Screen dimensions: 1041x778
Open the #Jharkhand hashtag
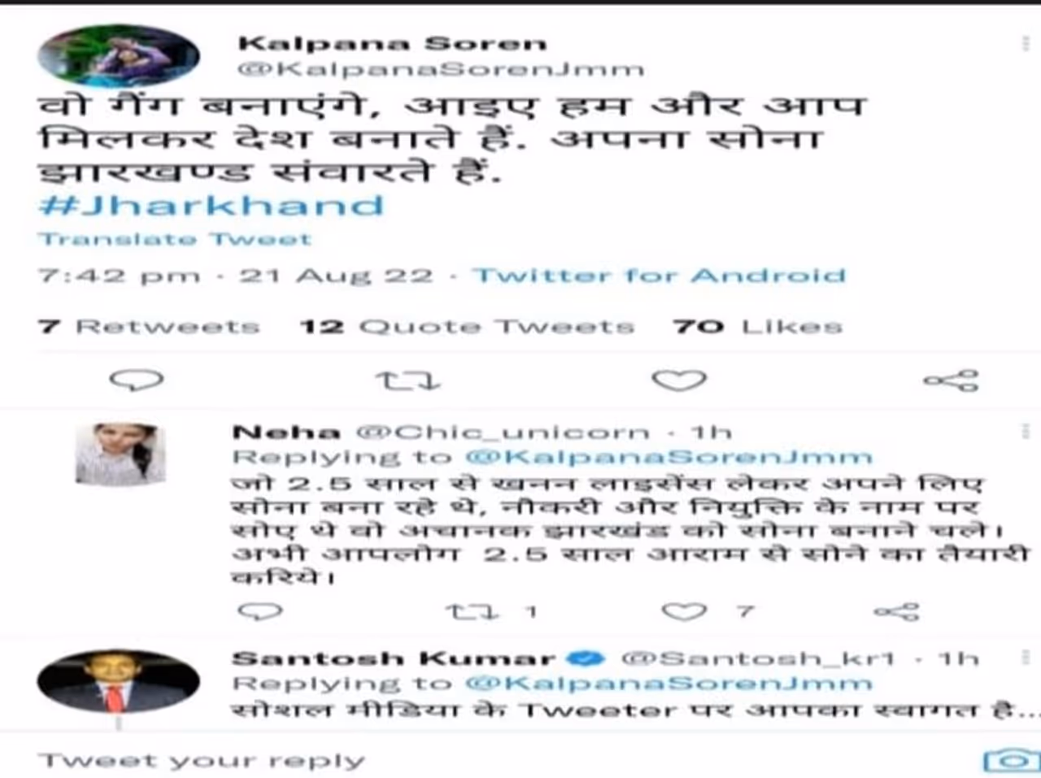tap(211, 205)
